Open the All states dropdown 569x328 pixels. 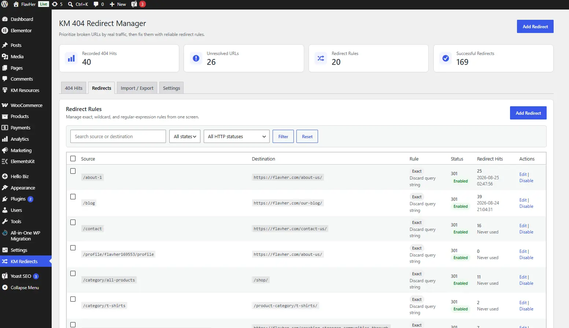(x=185, y=136)
